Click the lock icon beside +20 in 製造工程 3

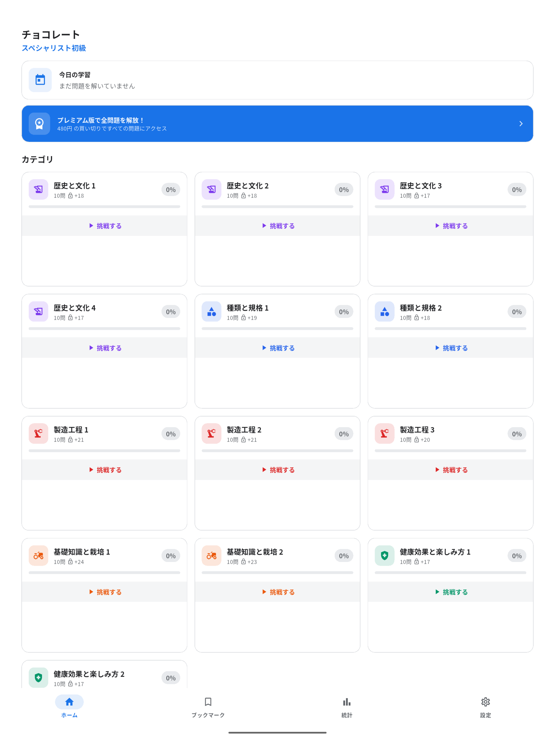[417, 440]
